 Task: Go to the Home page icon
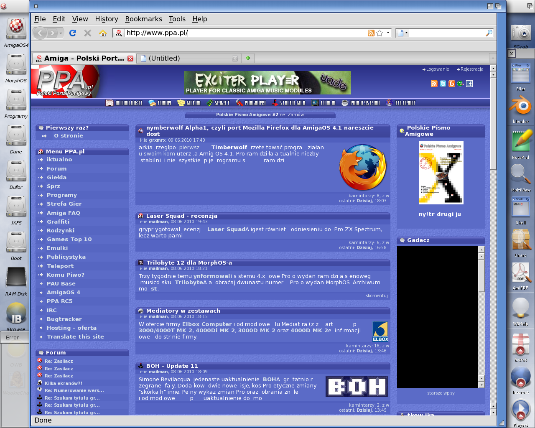[x=102, y=33]
